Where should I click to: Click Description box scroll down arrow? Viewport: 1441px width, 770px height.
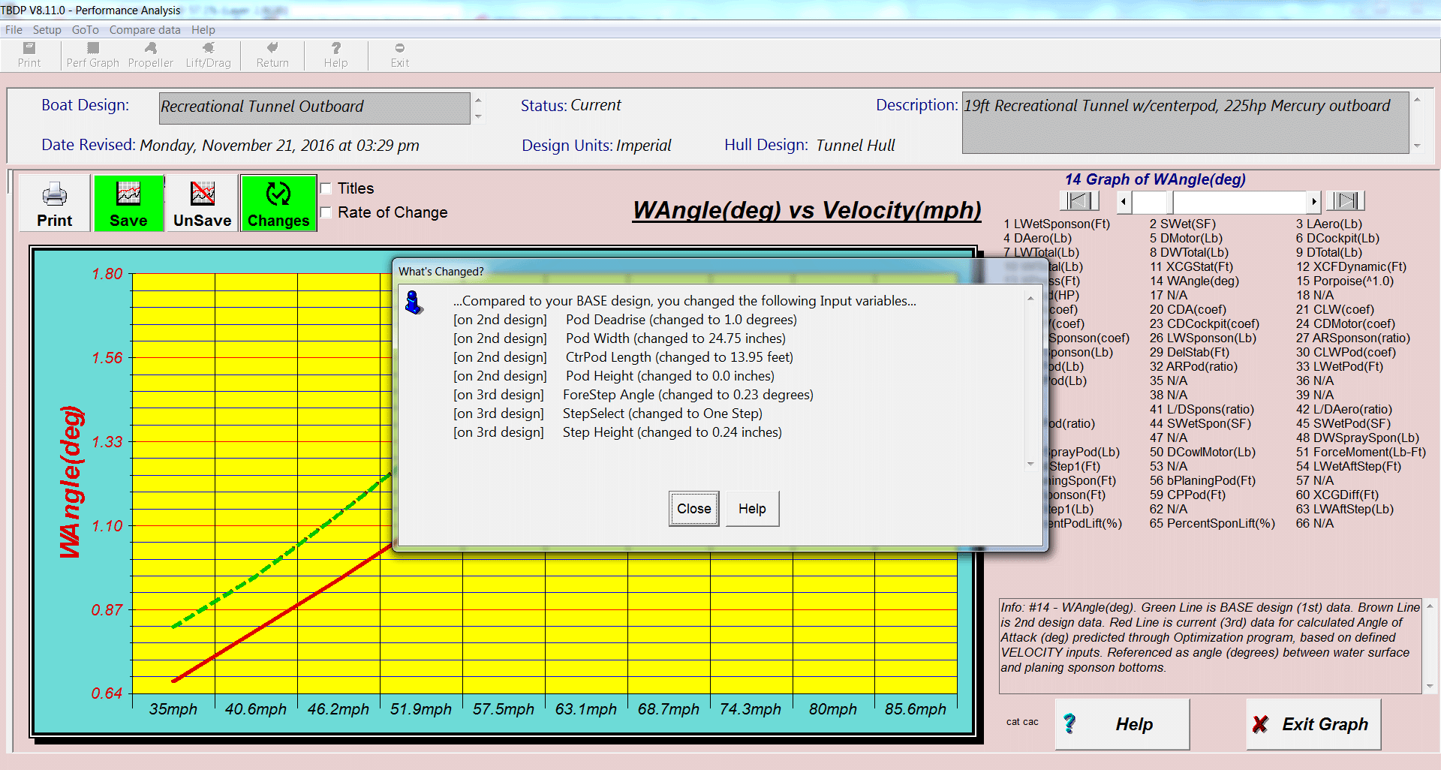click(1417, 146)
